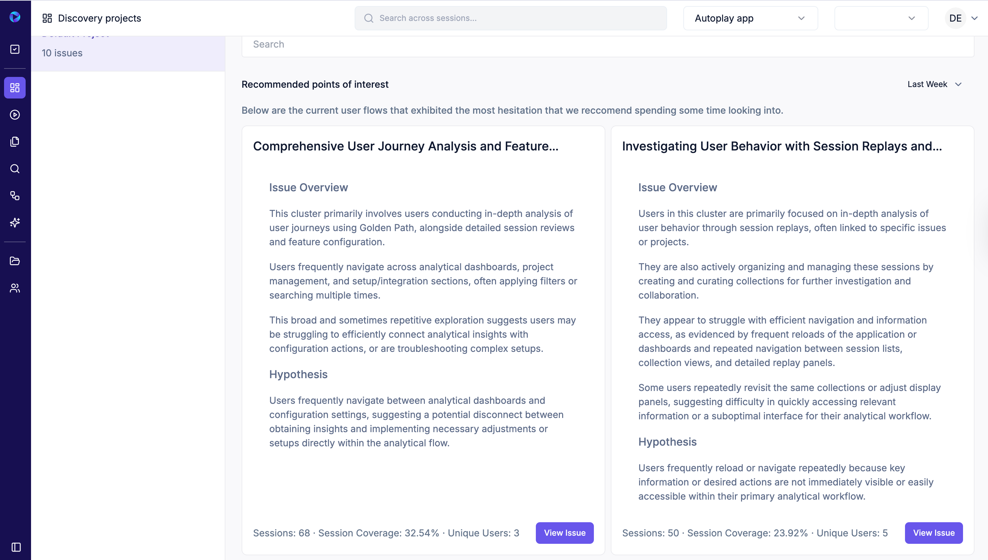Click the copy documents sidebar icon
Screen dimensions: 988x560
pos(15,142)
